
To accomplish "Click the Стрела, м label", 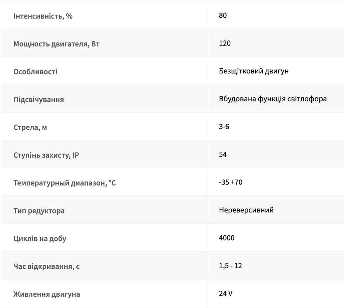I will pos(30,127).
